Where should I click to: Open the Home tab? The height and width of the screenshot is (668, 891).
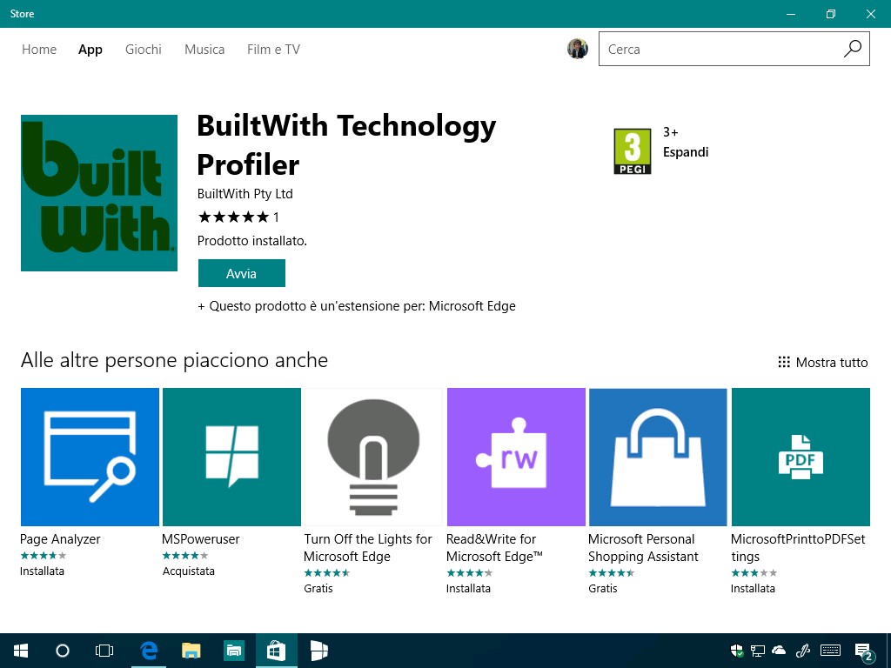(39, 50)
